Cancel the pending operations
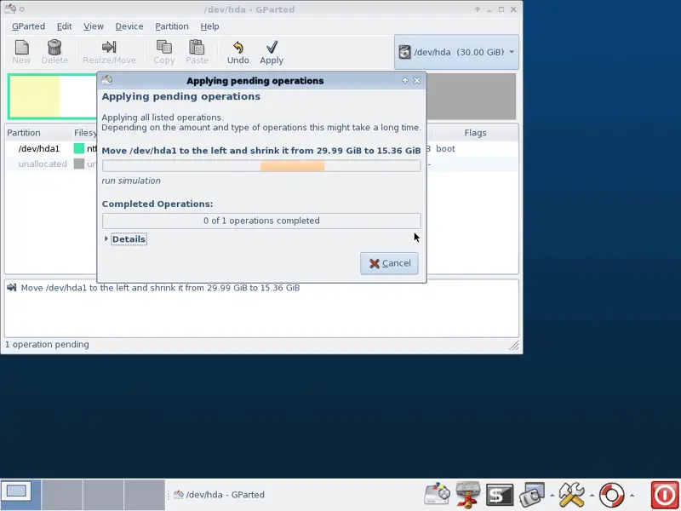 click(389, 263)
